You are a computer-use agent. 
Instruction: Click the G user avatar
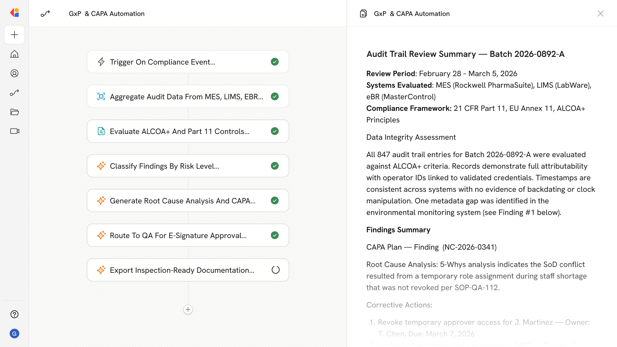coord(14,334)
